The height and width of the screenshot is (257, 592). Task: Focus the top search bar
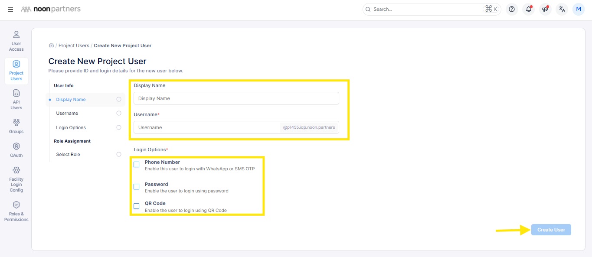[x=427, y=9]
